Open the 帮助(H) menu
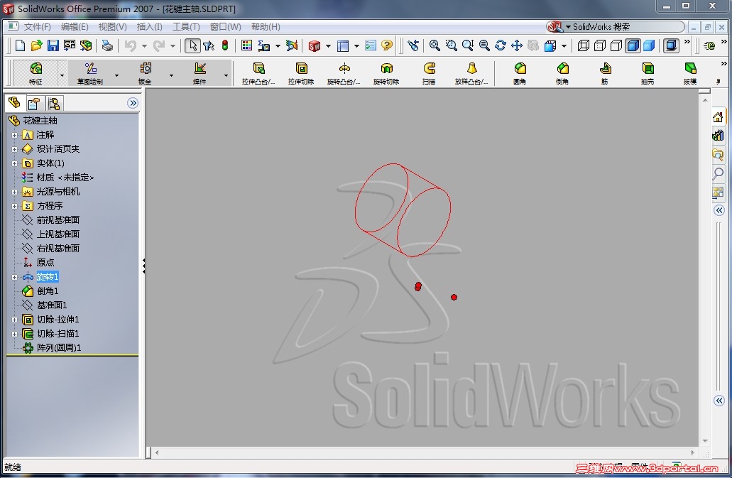This screenshot has height=478, width=732. (266, 26)
